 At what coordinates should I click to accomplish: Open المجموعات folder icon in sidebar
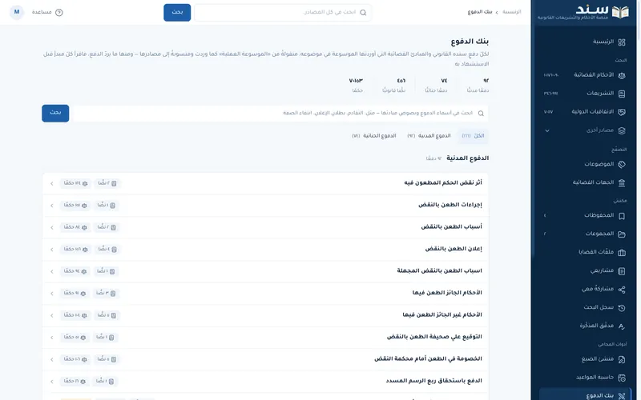pos(622,234)
